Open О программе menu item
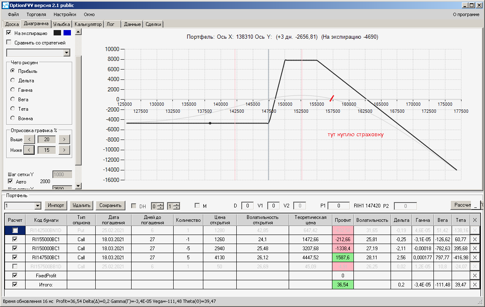Screen dimensions: 485x307 pyautogui.click(x=466, y=14)
